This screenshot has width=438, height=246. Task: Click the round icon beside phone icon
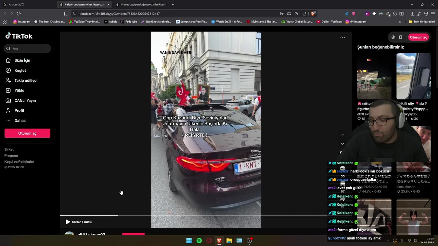pos(393,37)
